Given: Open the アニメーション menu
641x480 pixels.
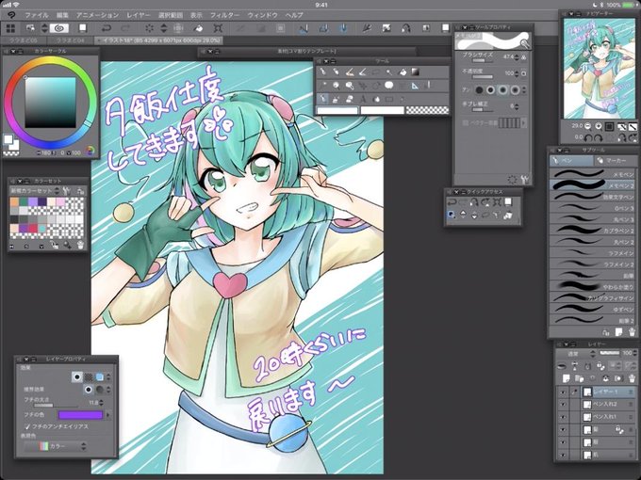Looking at the screenshot, I should (x=97, y=15).
